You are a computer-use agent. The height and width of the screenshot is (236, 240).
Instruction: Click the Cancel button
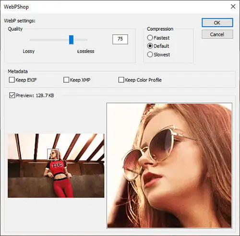[x=217, y=34]
